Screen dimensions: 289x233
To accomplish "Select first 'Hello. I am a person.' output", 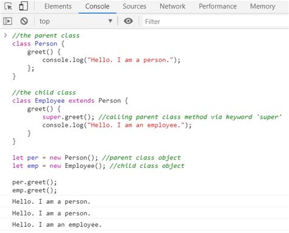I will pos(51,201).
